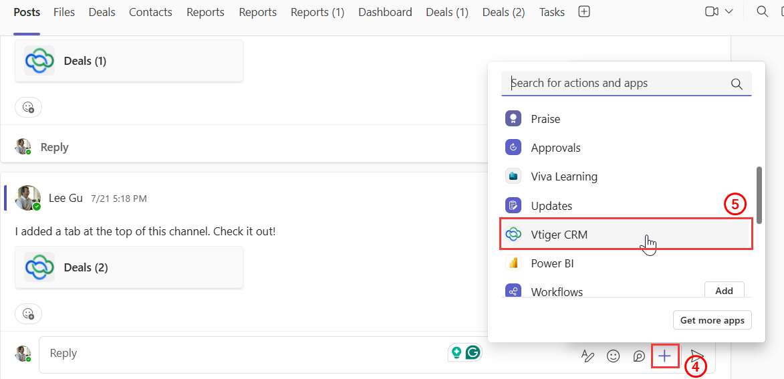This screenshot has width=784, height=379.
Task: Open the Contacts tab
Action: coord(150,13)
